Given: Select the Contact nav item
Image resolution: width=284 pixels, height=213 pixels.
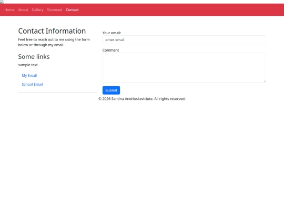Looking at the screenshot, I should [x=72, y=10].
